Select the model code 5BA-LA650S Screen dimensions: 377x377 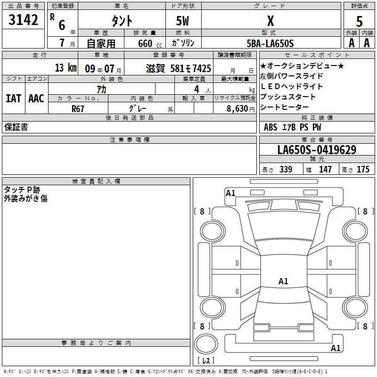click(x=270, y=43)
